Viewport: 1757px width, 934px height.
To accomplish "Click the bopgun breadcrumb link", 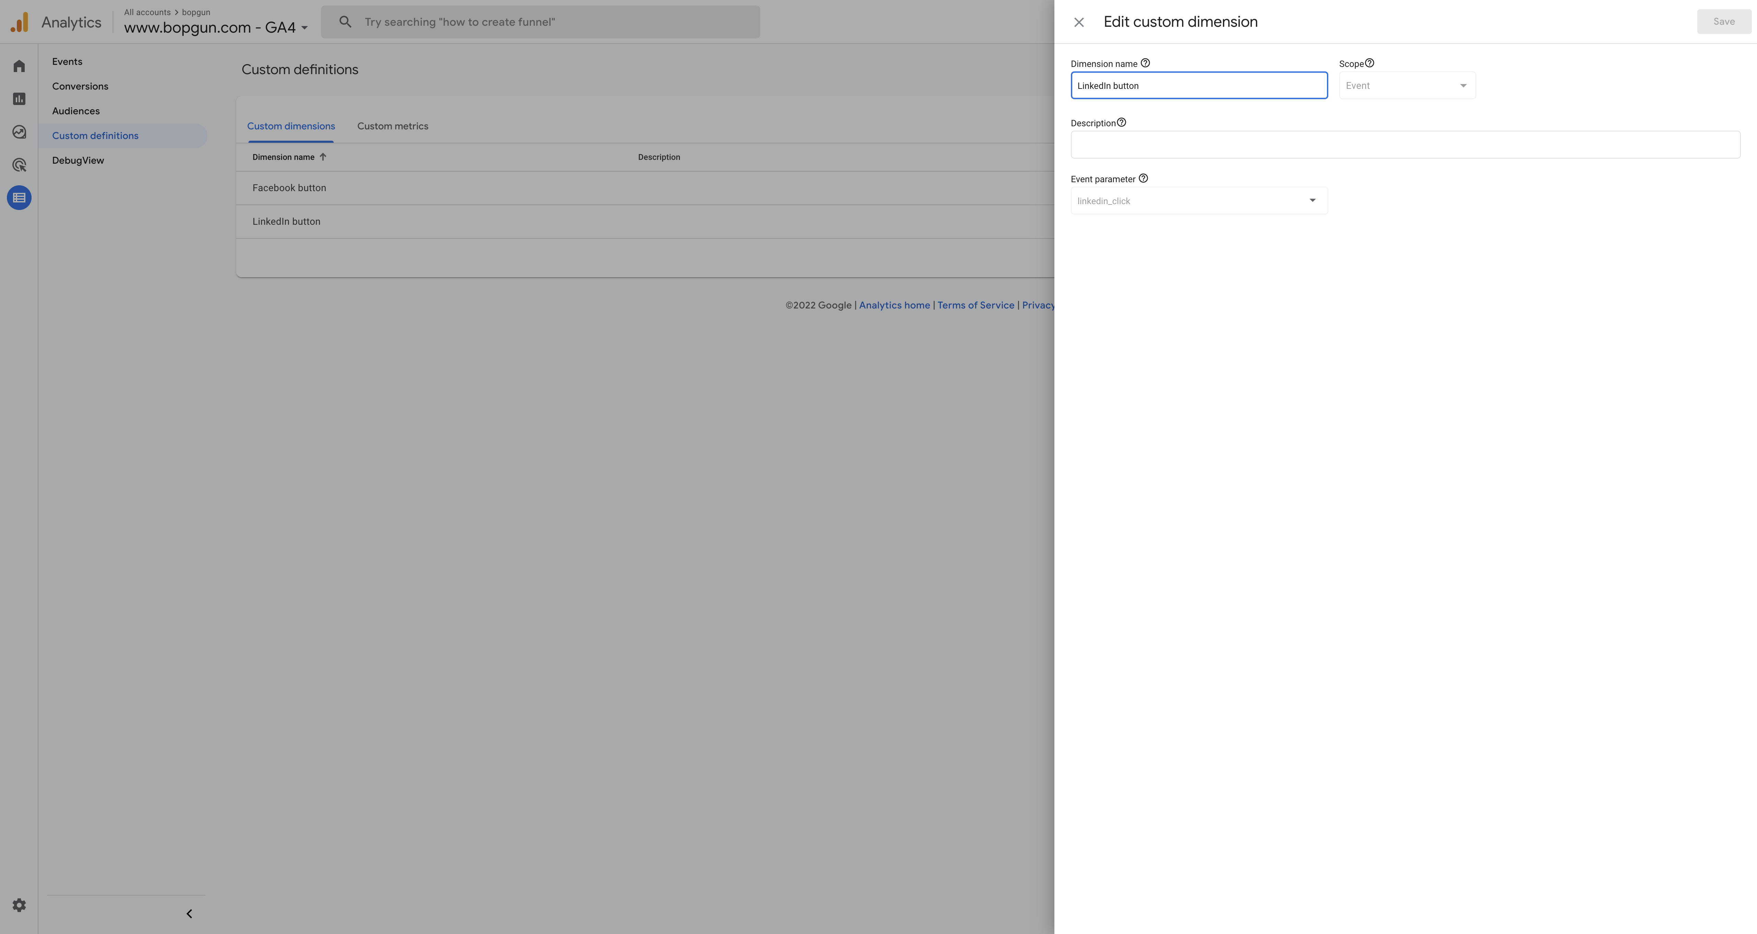I will click(196, 12).
